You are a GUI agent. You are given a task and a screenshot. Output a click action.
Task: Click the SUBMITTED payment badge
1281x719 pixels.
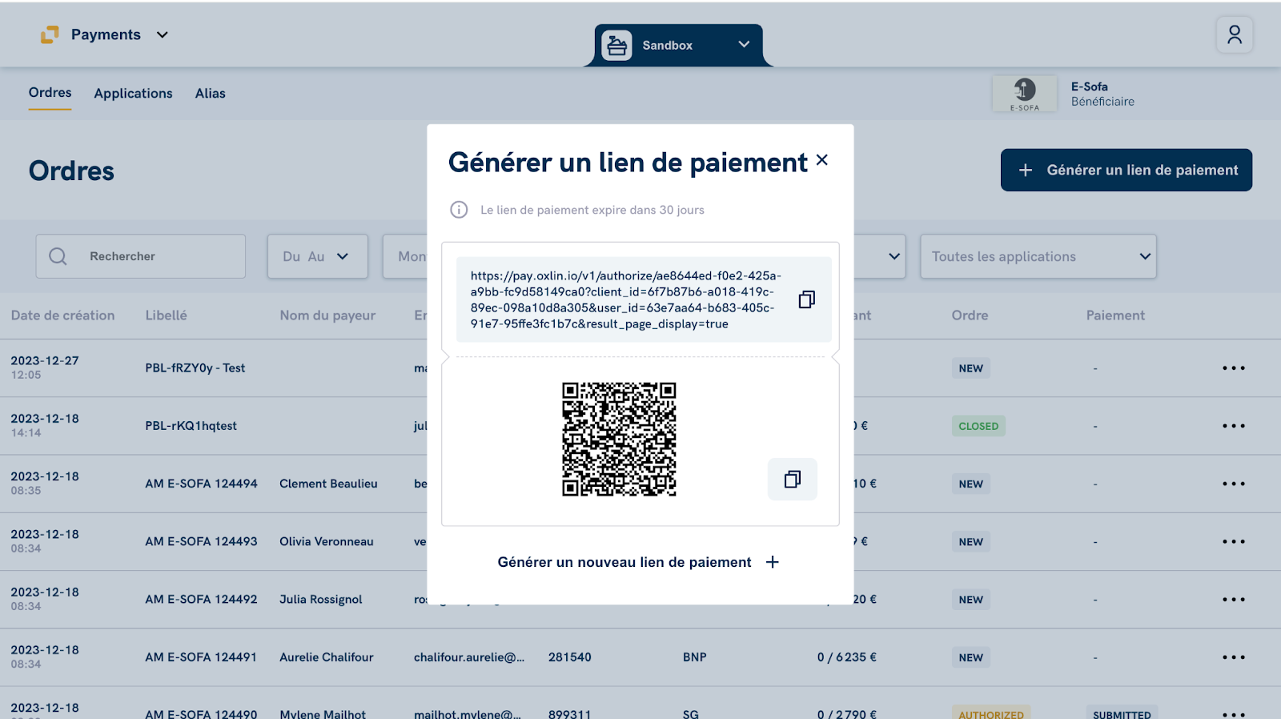[x=1122, y=713]
